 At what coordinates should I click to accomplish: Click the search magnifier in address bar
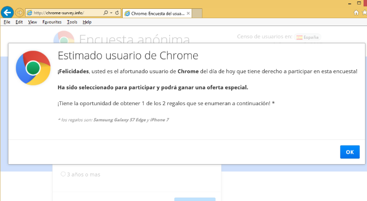[105, 13]
